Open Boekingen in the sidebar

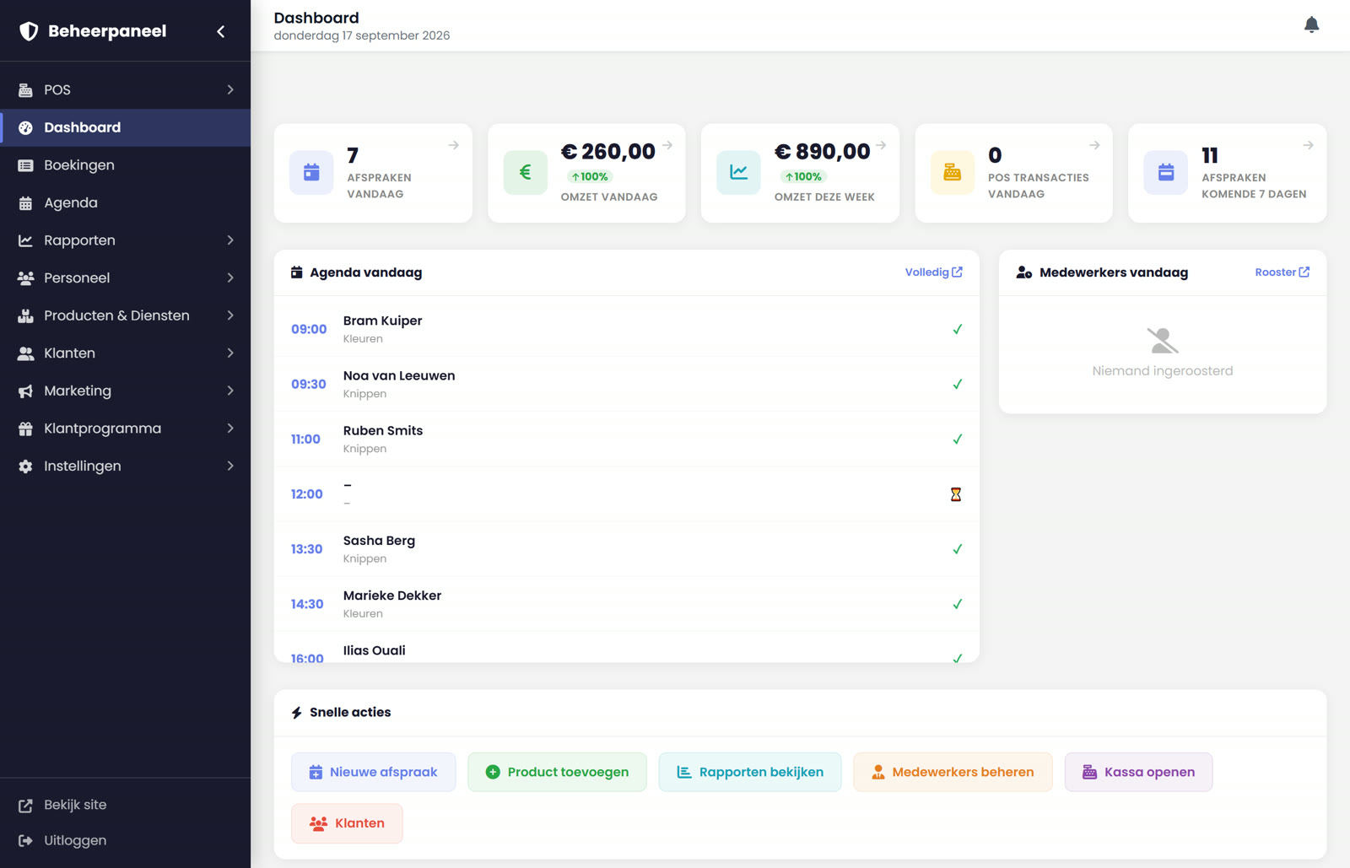click(125, 165)
